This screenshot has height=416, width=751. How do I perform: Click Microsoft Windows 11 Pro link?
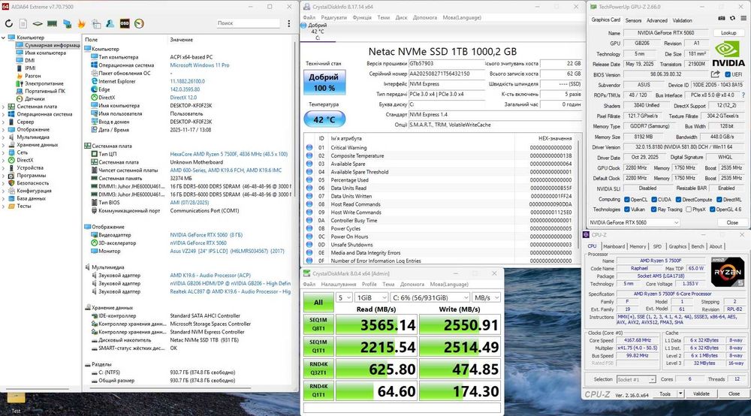(x=199, y=65)
